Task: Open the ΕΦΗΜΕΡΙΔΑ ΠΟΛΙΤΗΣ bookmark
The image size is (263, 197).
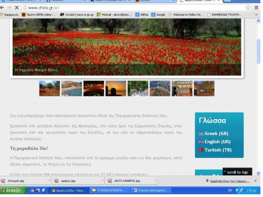Action: (224, 15)
